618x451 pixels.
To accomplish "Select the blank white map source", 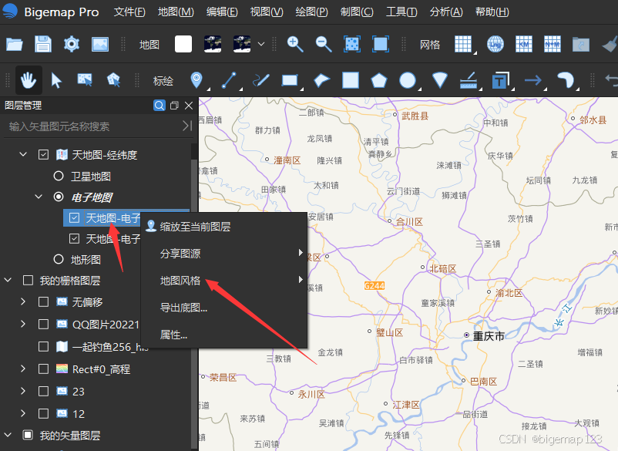I will click(183, 44).
